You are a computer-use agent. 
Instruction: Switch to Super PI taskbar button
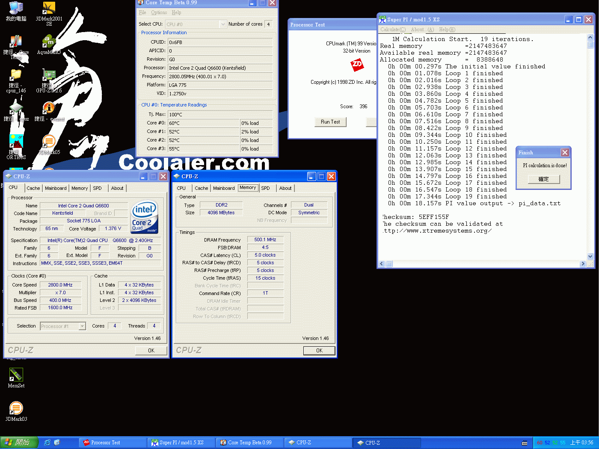tap(181, 443)
